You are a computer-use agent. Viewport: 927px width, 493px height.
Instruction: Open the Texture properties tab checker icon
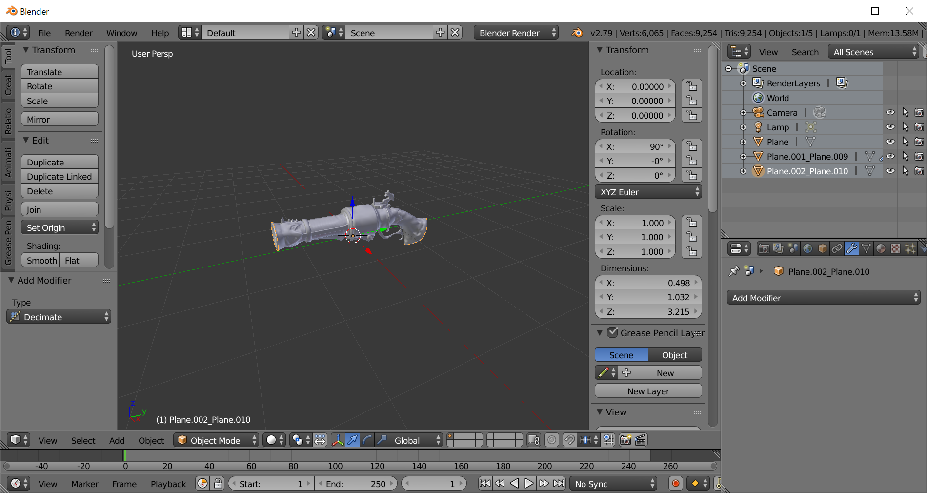[895, 249]
